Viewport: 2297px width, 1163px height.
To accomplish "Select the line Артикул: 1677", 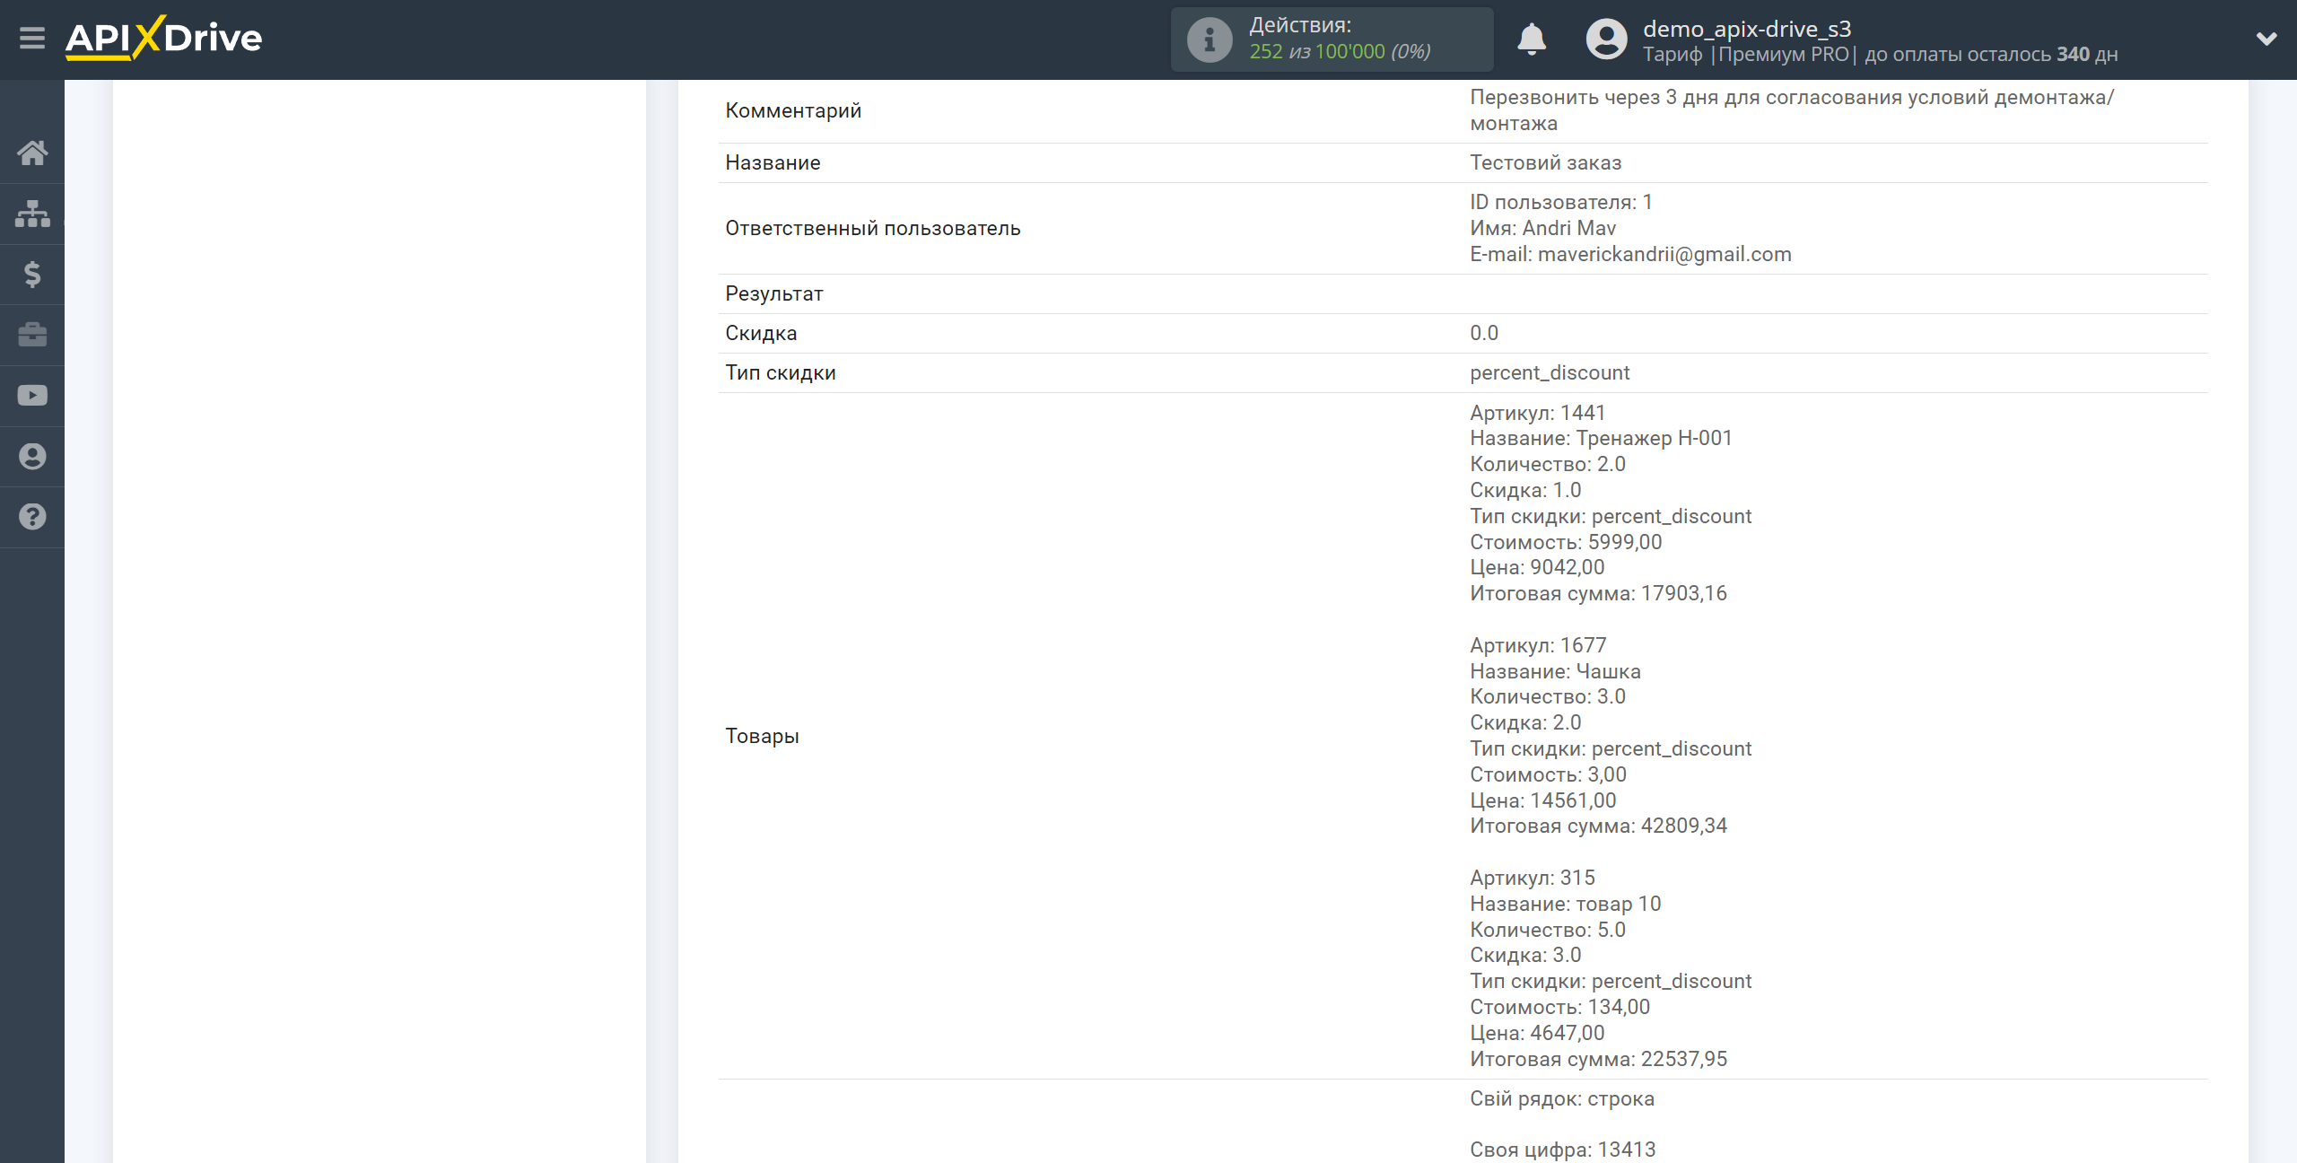I will click(x=1538, y=645).
